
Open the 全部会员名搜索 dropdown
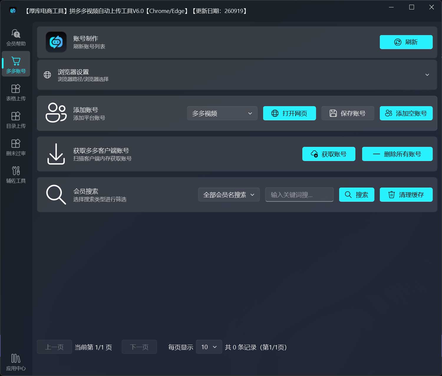click(x=229, y=195)
